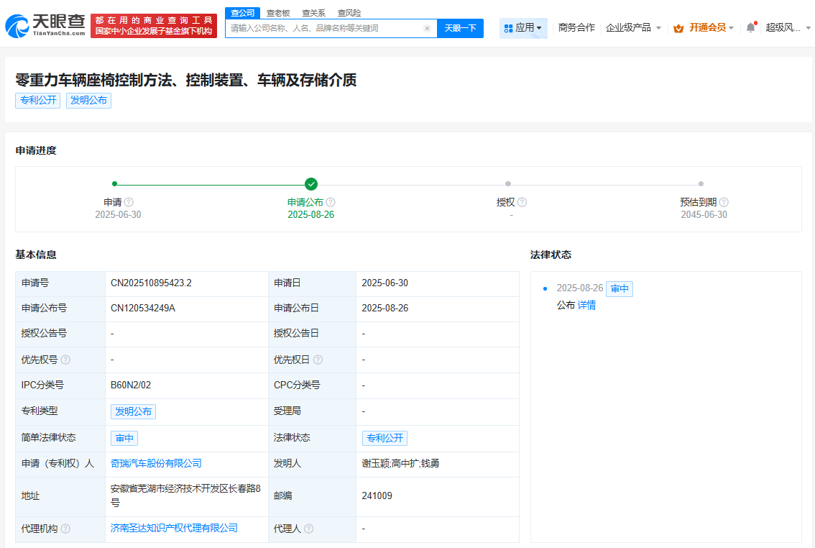Click the green check on 申请公布 milestone
The image size is (815, 548).
point(311,183)
